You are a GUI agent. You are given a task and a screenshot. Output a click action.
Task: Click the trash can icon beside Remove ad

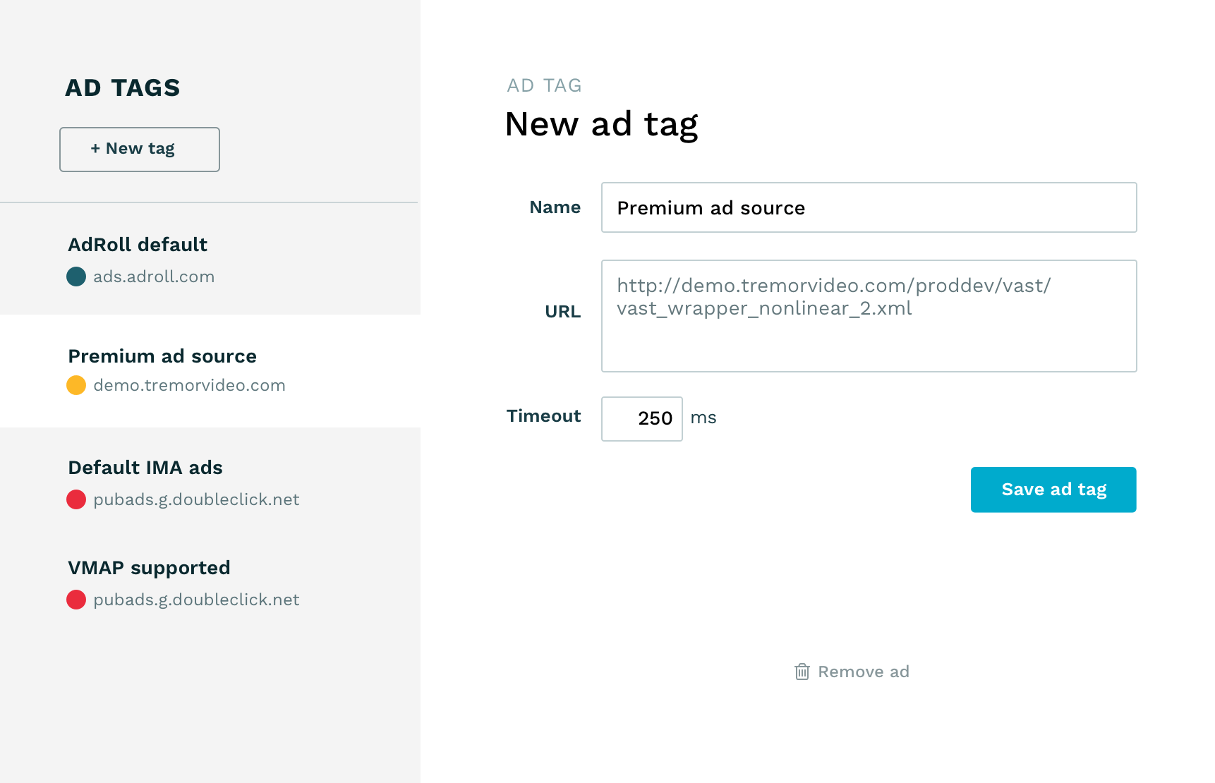pyautogui.click(x=802, y=672)
